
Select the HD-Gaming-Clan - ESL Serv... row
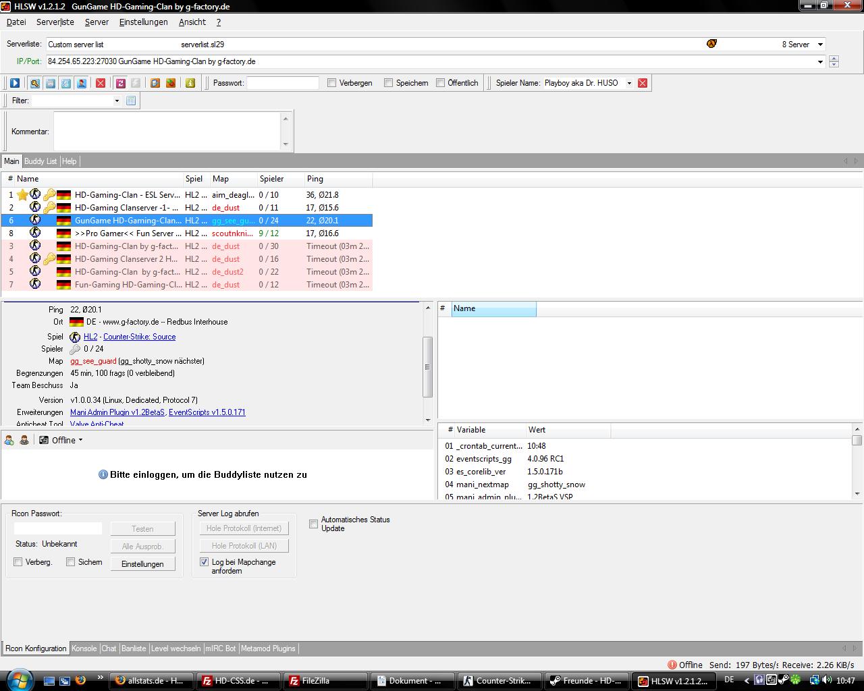tap(187, 194)
